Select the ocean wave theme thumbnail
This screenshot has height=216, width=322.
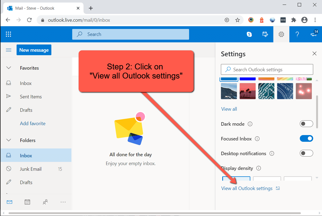tap(229, 91)
